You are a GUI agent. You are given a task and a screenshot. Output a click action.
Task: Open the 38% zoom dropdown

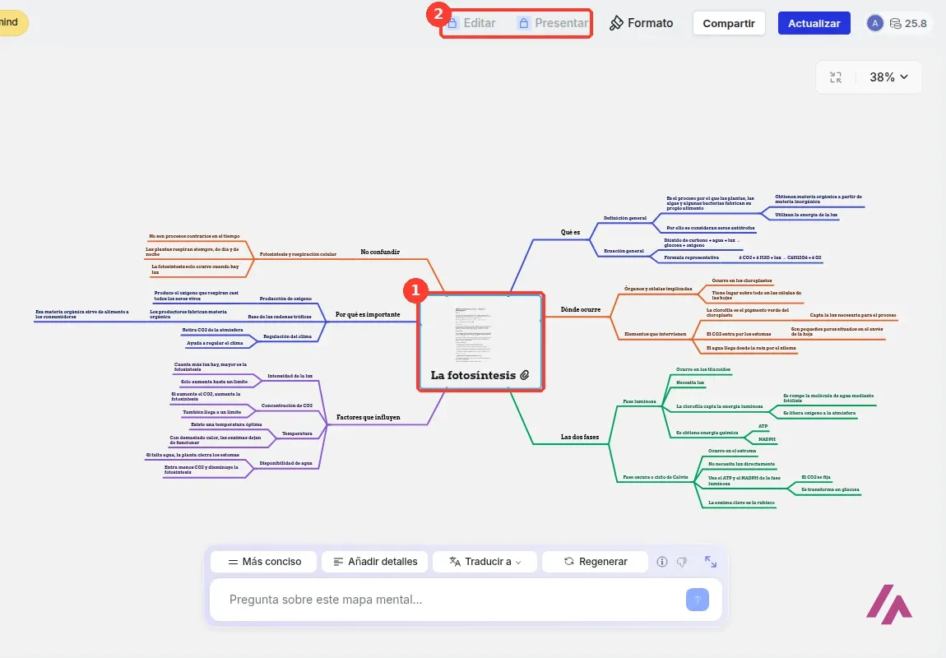[888, 77]
